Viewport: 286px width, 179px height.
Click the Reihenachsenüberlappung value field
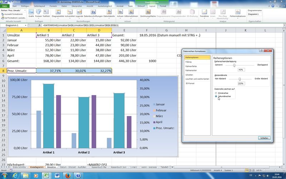coord(241,69)
